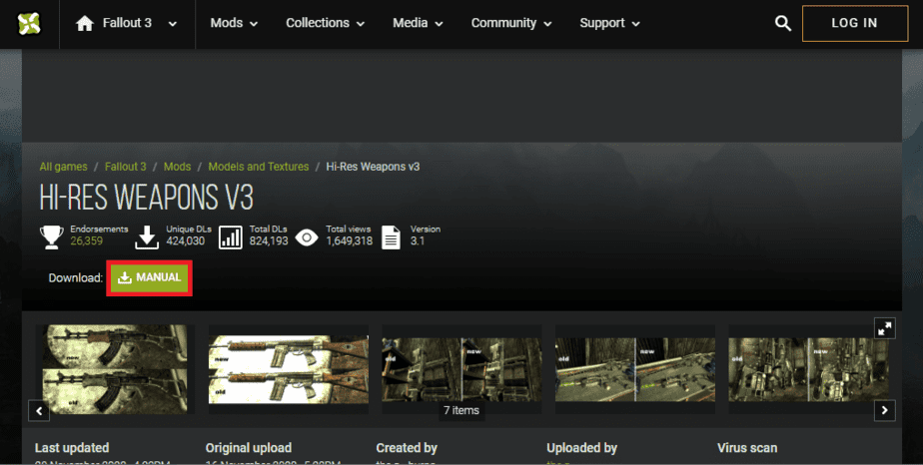The image size is (923, 465).
Task: Expand gallery with fullscreen arrows icon
Action: [x=884, y=328]
